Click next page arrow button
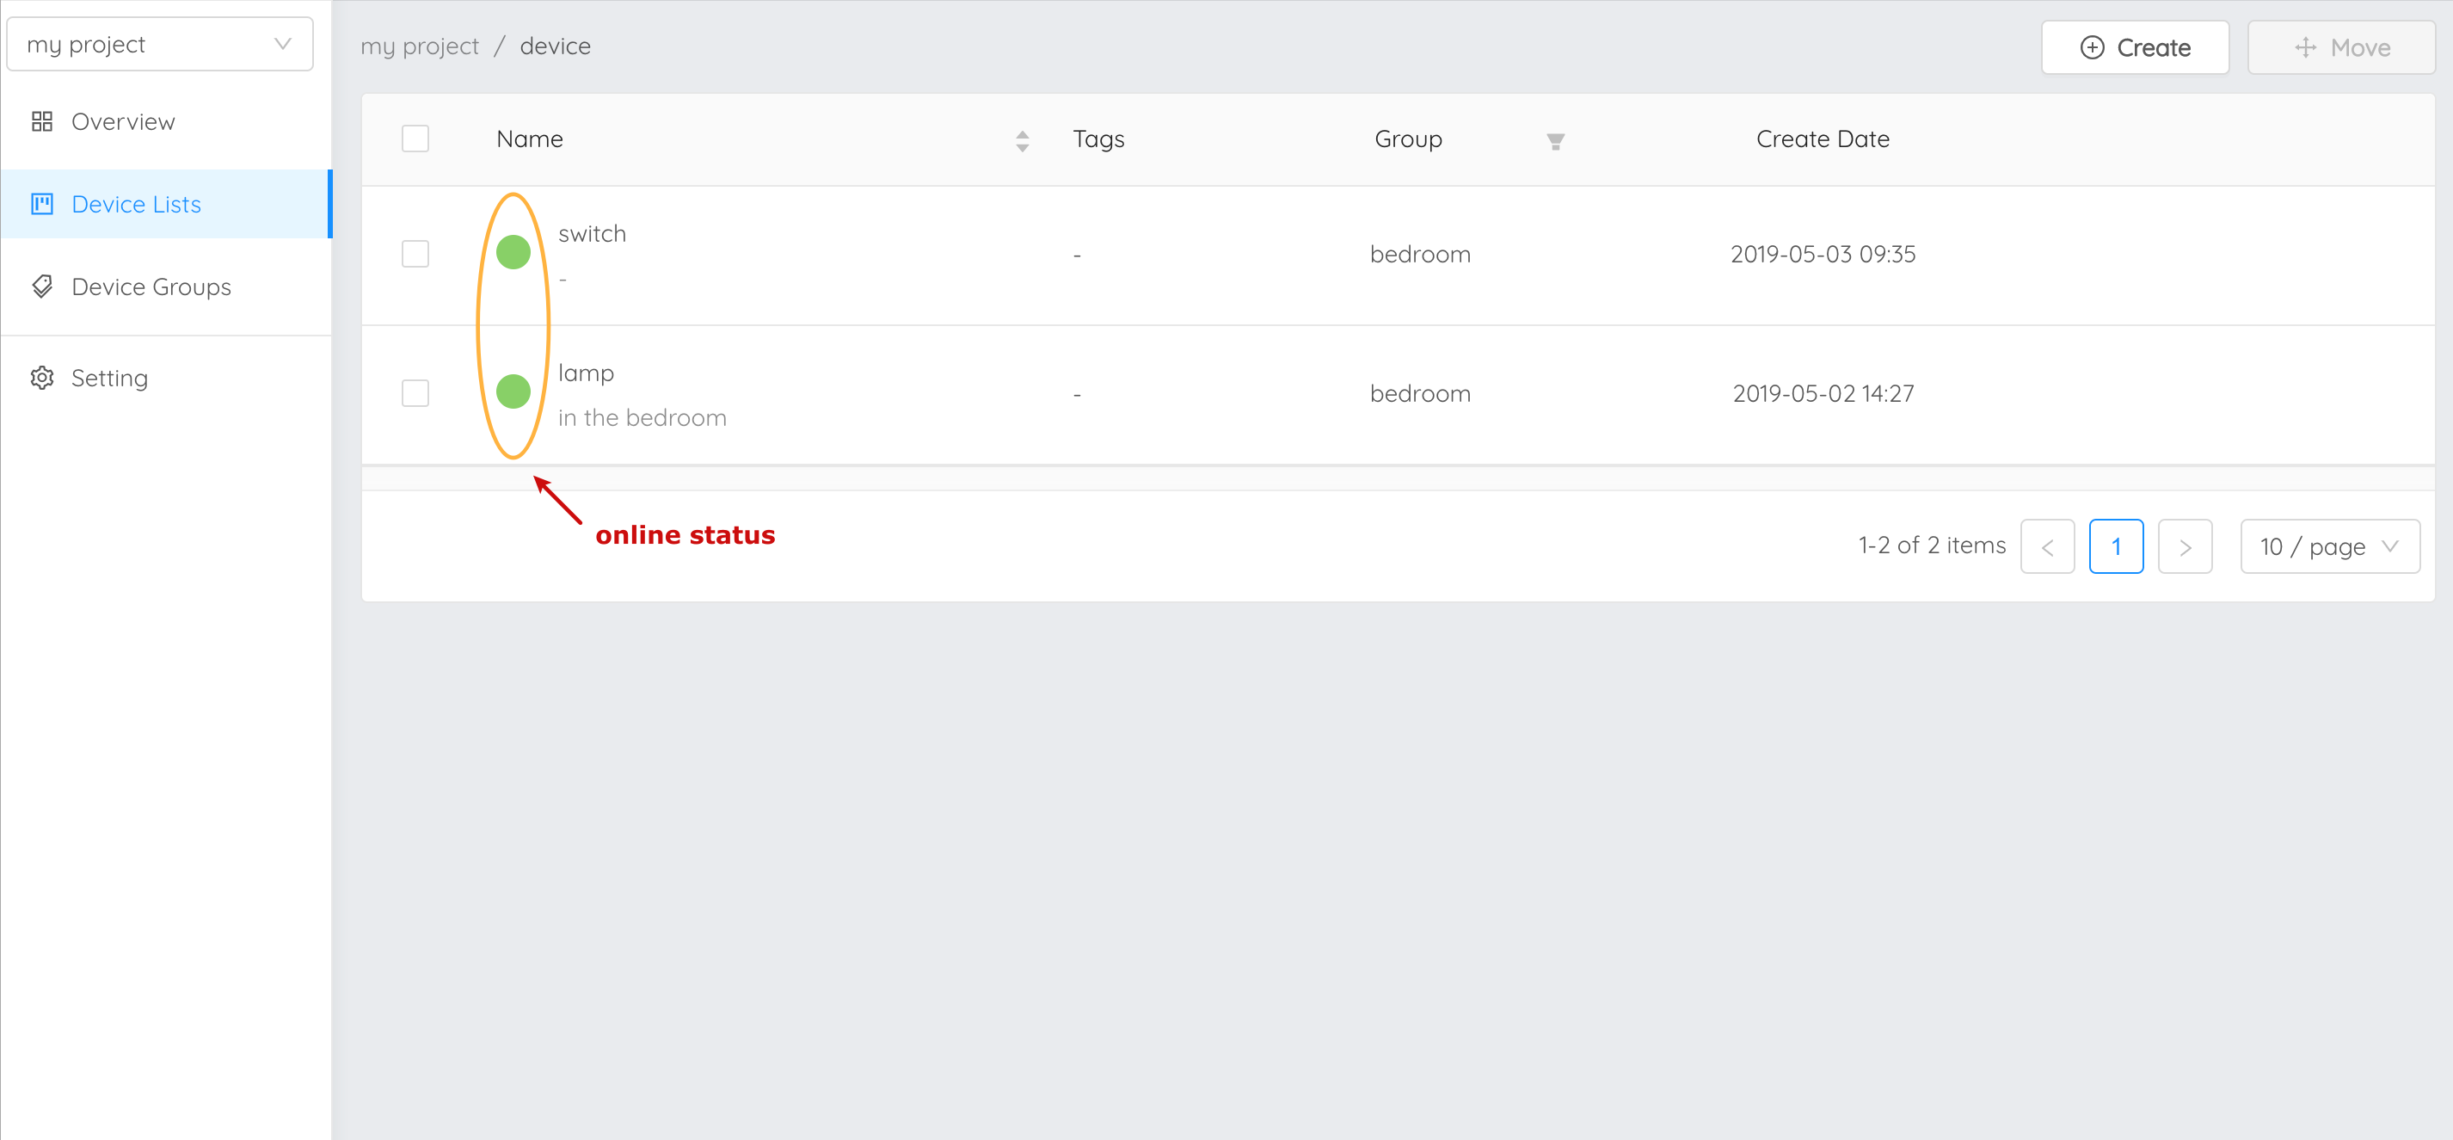Viewport: 2453px width, 1140px height. click(2186, 545)
